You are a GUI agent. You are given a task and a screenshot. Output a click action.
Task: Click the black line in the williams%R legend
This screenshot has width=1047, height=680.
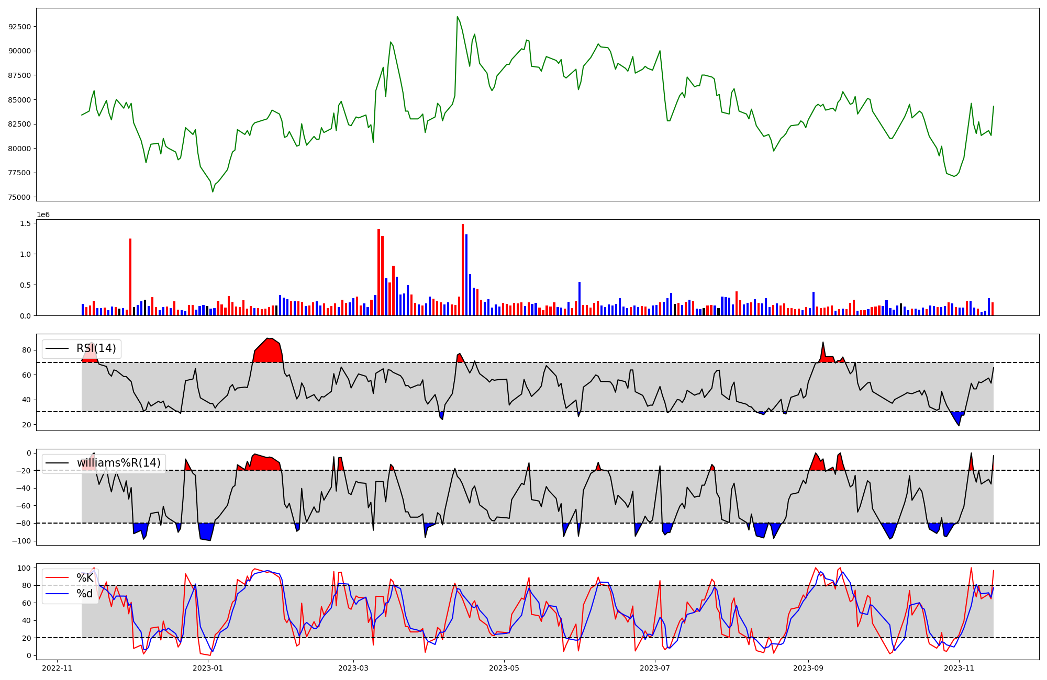pos(58,463)
